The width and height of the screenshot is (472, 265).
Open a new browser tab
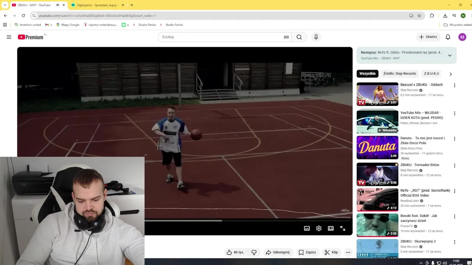[x=132, y=5]
